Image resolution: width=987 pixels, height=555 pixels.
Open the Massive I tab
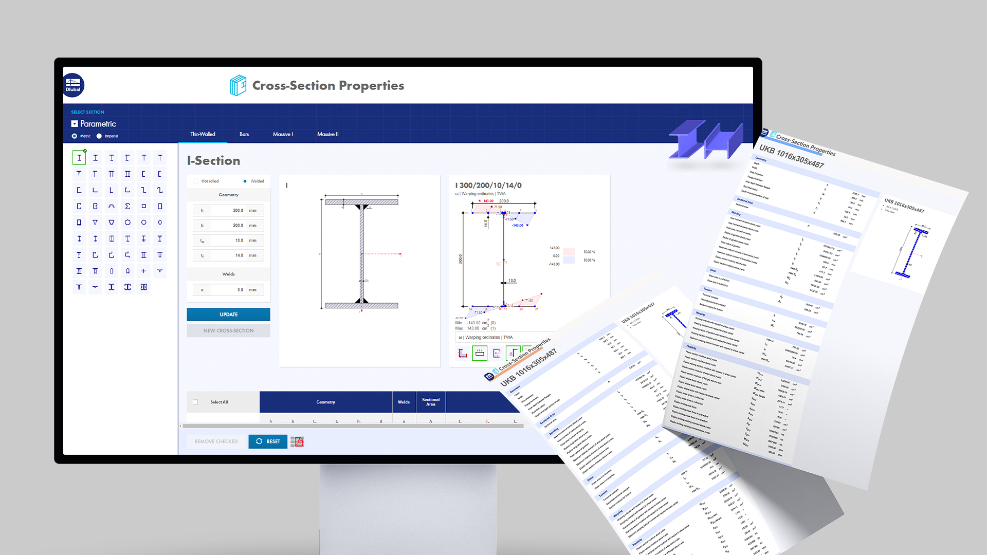click(x=283, y=134)
